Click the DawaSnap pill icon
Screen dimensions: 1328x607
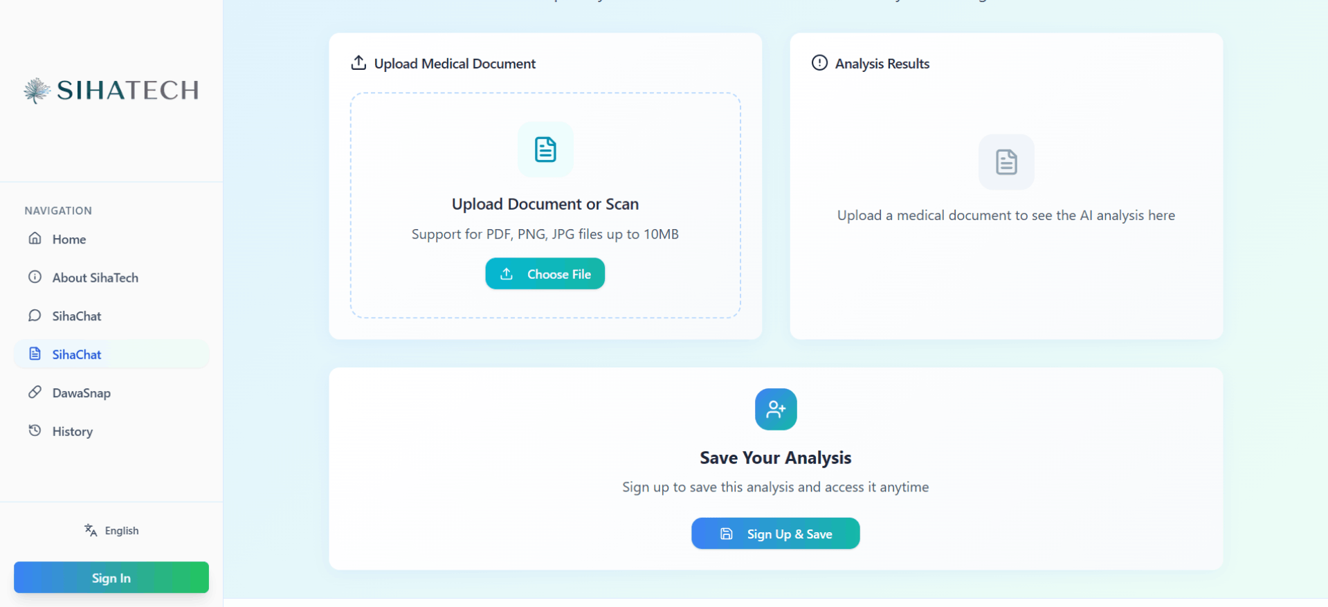[35, 392]
